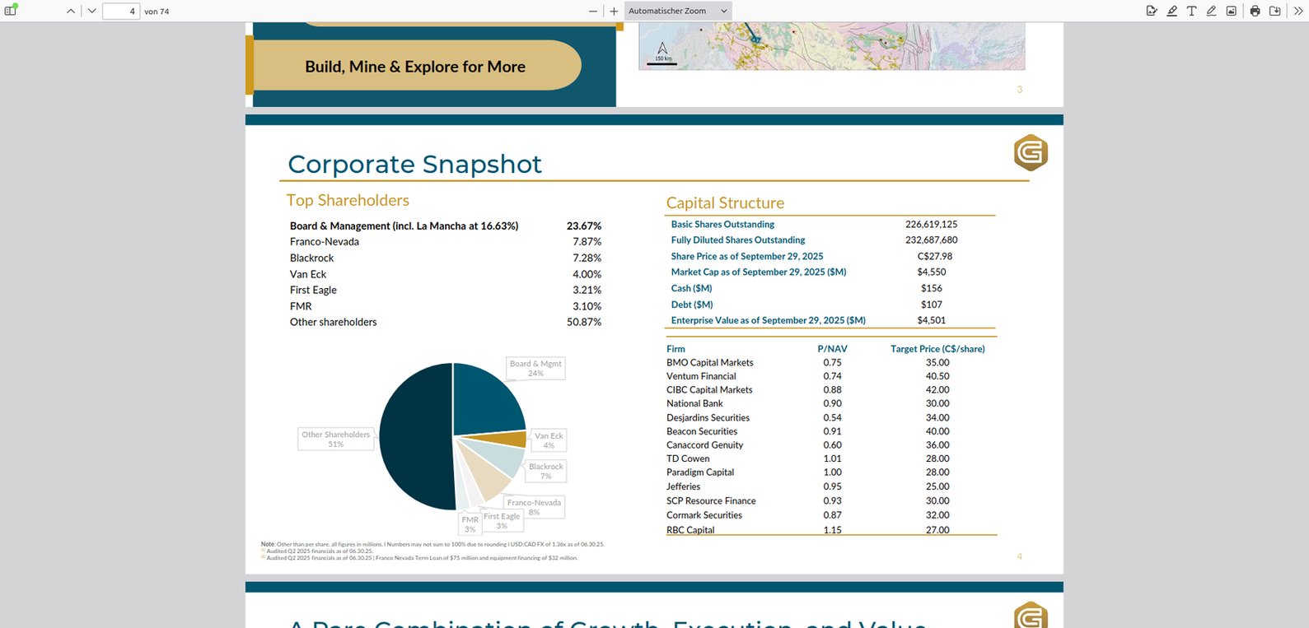1309x628 pixels.
Task: Click 'CIBC Capital Markets' in the analyst table
Action: pos(709,390)
